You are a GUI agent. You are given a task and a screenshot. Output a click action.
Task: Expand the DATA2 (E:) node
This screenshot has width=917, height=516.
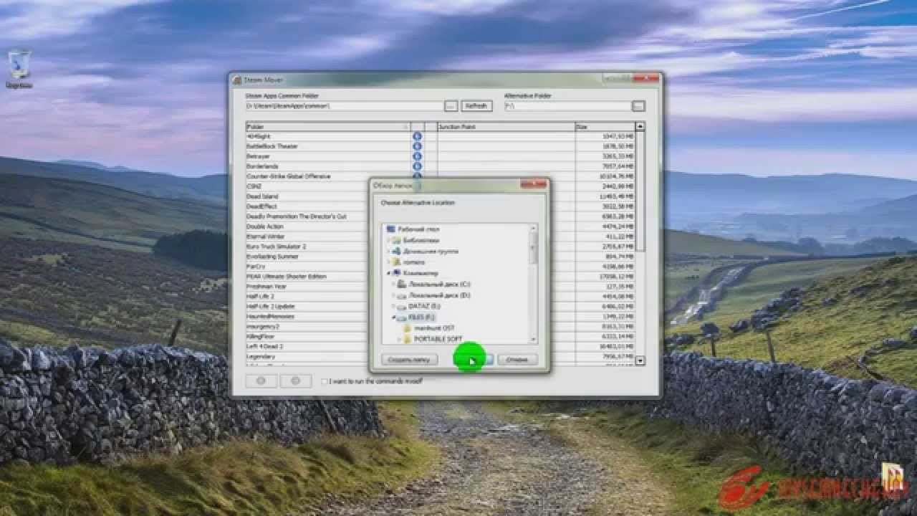[x=394, y=305]
